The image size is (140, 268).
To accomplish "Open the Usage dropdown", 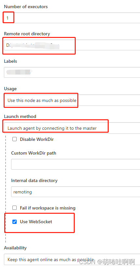I will [x=72, y=100].
